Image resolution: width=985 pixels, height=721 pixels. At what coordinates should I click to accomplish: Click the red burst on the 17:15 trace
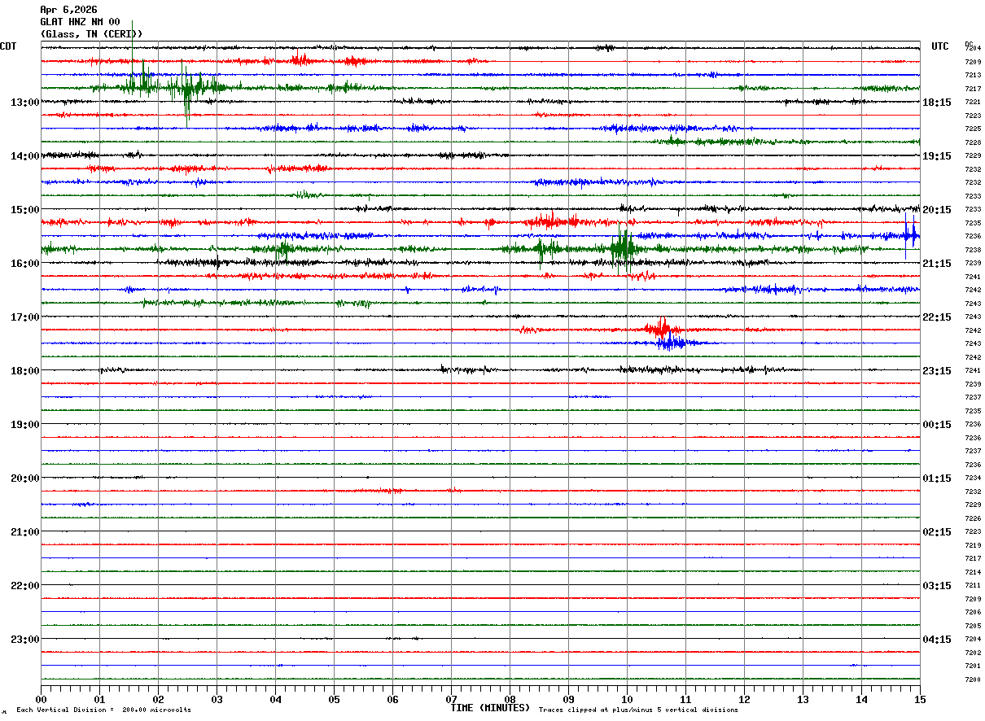click(x=660, y=329)
